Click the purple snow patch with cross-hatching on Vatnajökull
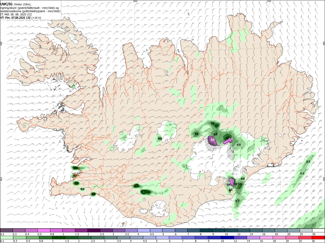Viewport: 325px width, 243px height. tap(212, 141)
